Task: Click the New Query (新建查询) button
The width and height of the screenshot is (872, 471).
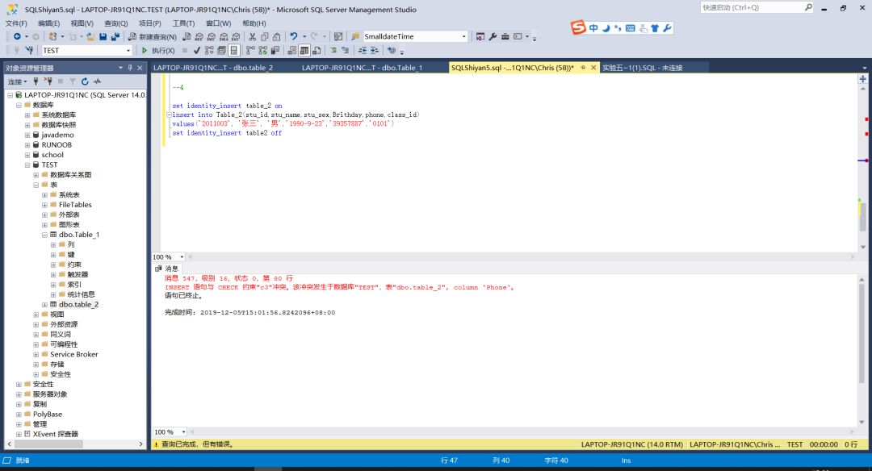Action: click(x=152, y=37)
